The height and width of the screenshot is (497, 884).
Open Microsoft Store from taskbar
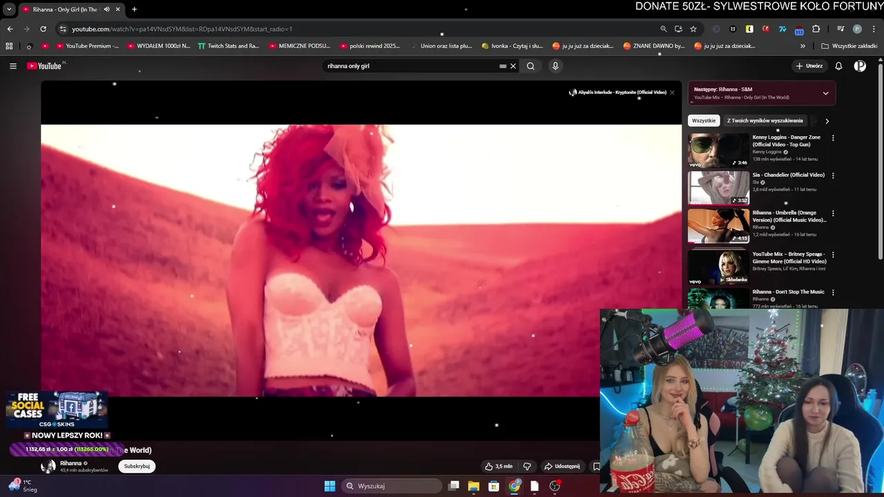click(x=494, y=486)
